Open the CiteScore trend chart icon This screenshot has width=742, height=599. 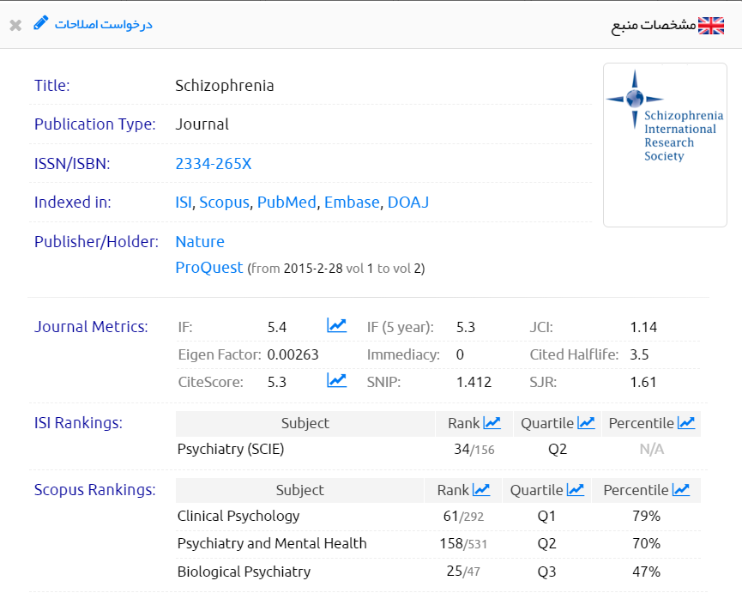click(x=336, y=381)
